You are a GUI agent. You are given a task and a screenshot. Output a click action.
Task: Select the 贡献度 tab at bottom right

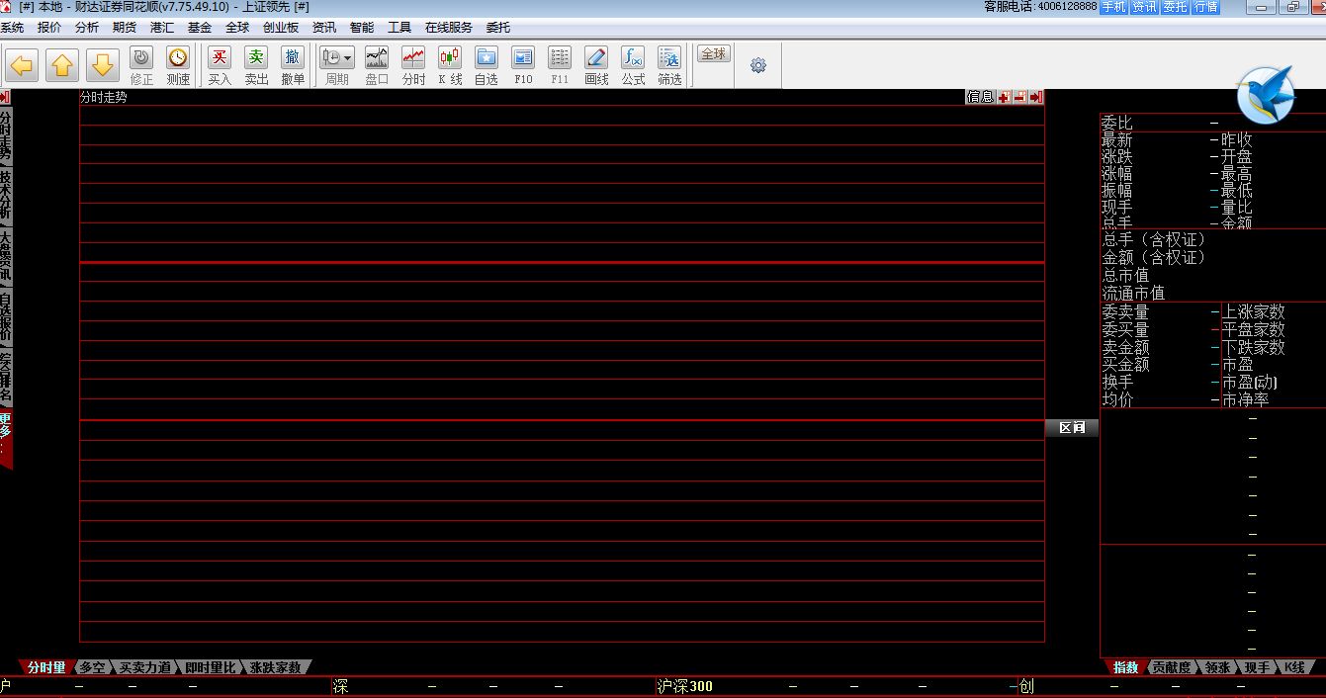(x=1172, y=667)
